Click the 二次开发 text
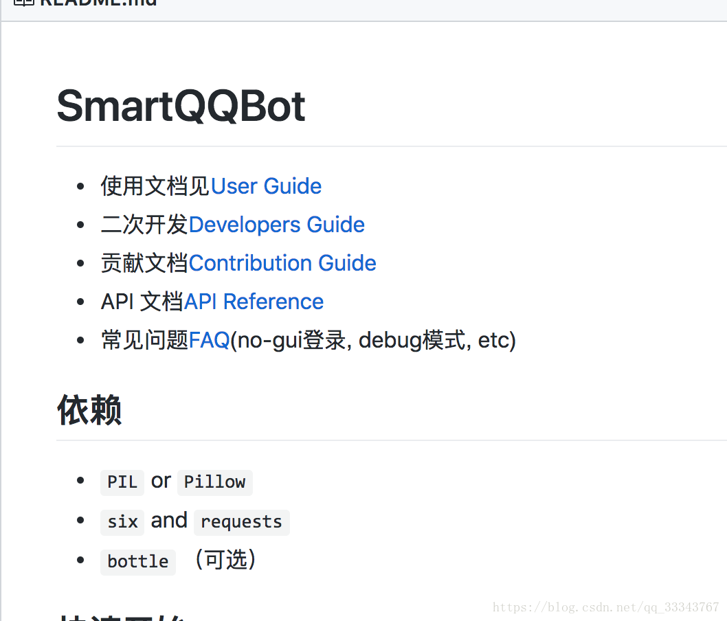Screen dimensions: 727x621 pyautogui.click(x=145, y=225)
